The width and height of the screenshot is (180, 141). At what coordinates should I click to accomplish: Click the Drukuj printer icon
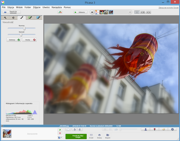99,136
